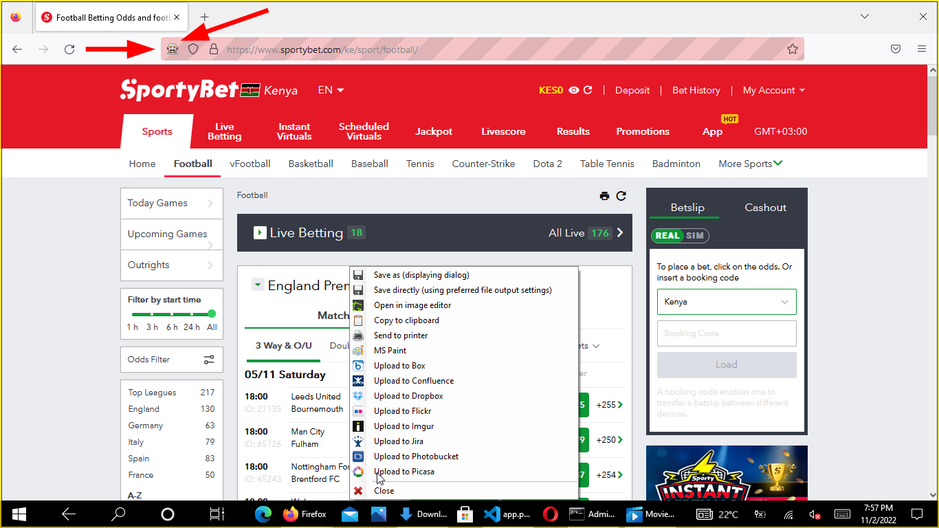Set start time filter to 1 h
The image size is (939, 528).
click(133, 327)
